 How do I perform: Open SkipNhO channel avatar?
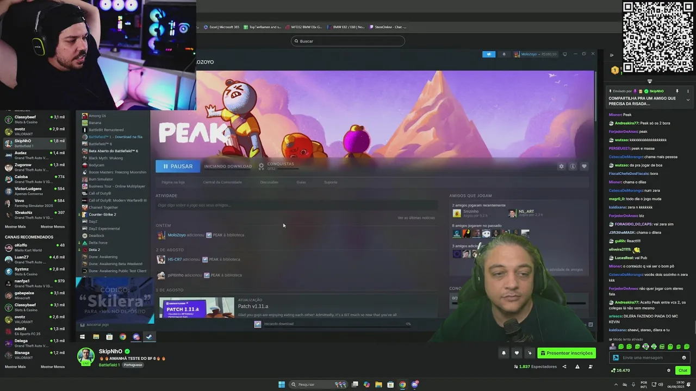[x=85, y=357]
